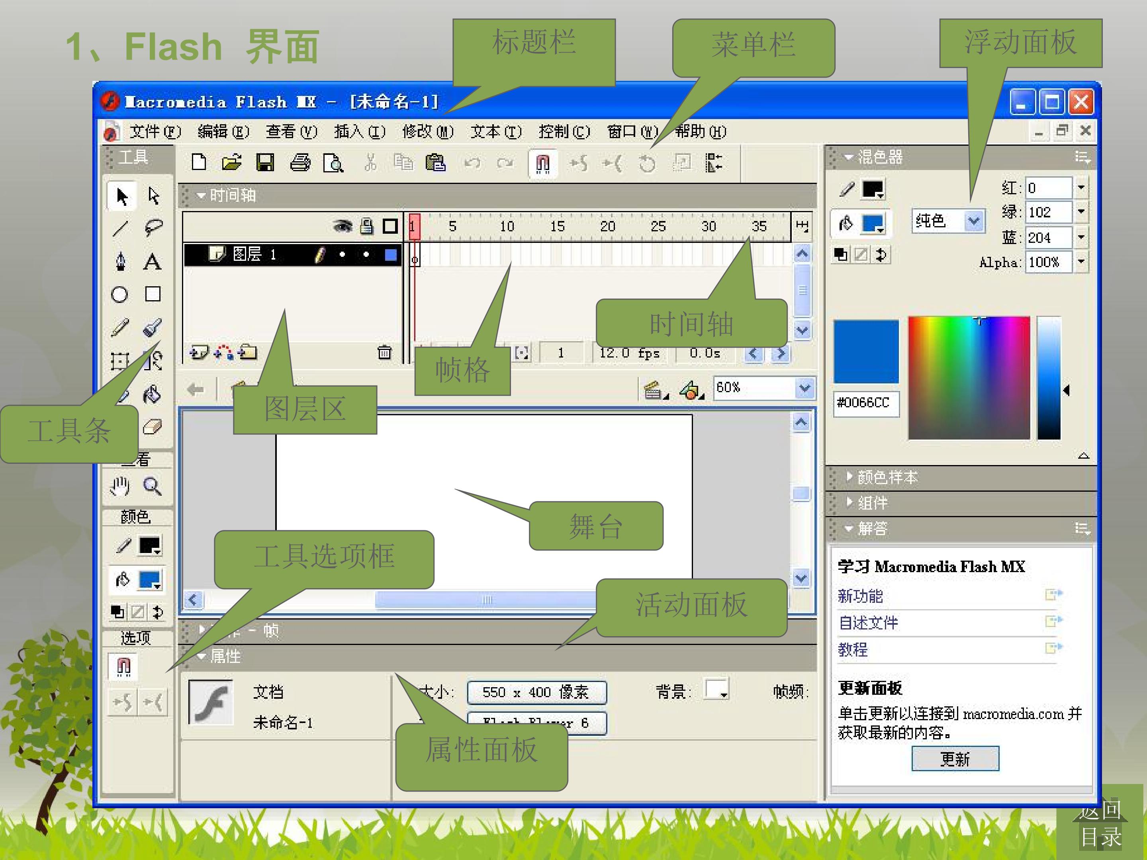1147x860 pixels.
Task: Click the Edit Symbols icon near zoom box
Action: click(x=691, y=390)
